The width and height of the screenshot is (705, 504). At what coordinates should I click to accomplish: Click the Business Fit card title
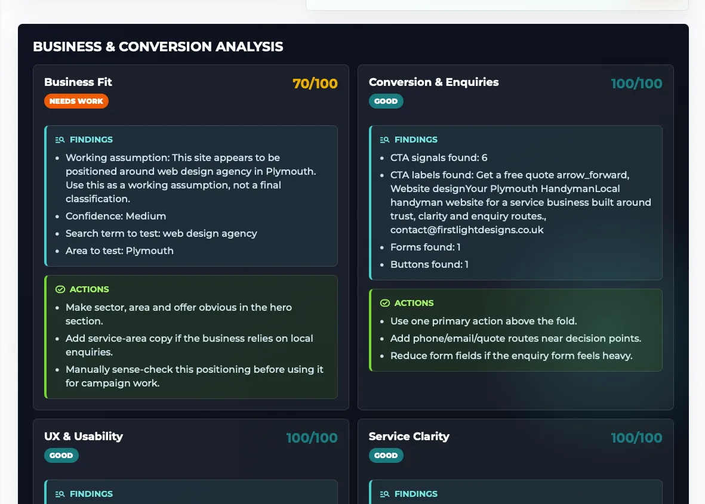78,82
